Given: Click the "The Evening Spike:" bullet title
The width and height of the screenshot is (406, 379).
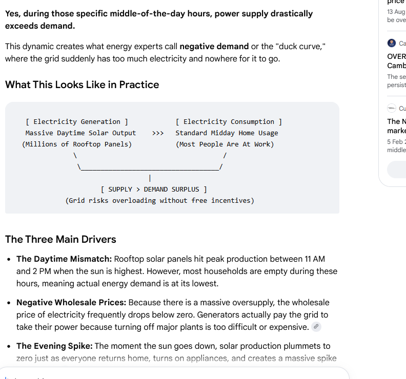Looking at the screenshot, I should pos(54,346).
